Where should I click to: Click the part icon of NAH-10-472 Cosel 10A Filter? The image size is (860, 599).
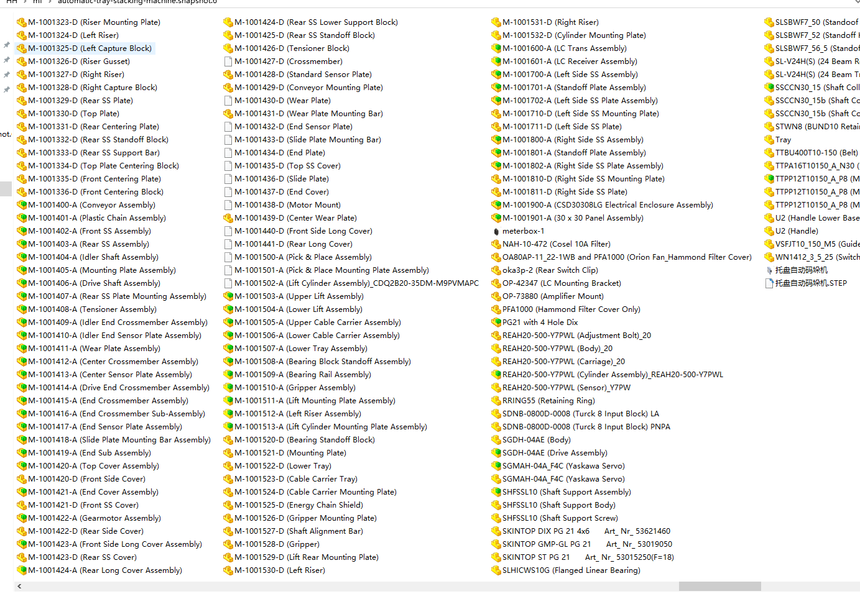click(x=496, y=244)
